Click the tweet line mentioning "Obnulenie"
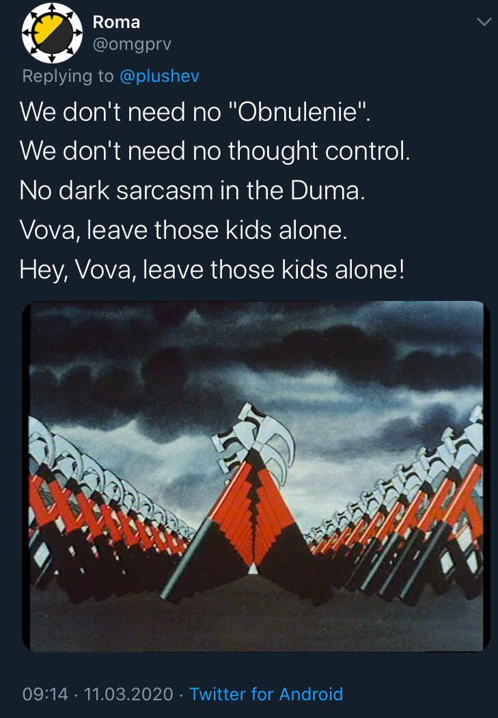 point(195,111)
